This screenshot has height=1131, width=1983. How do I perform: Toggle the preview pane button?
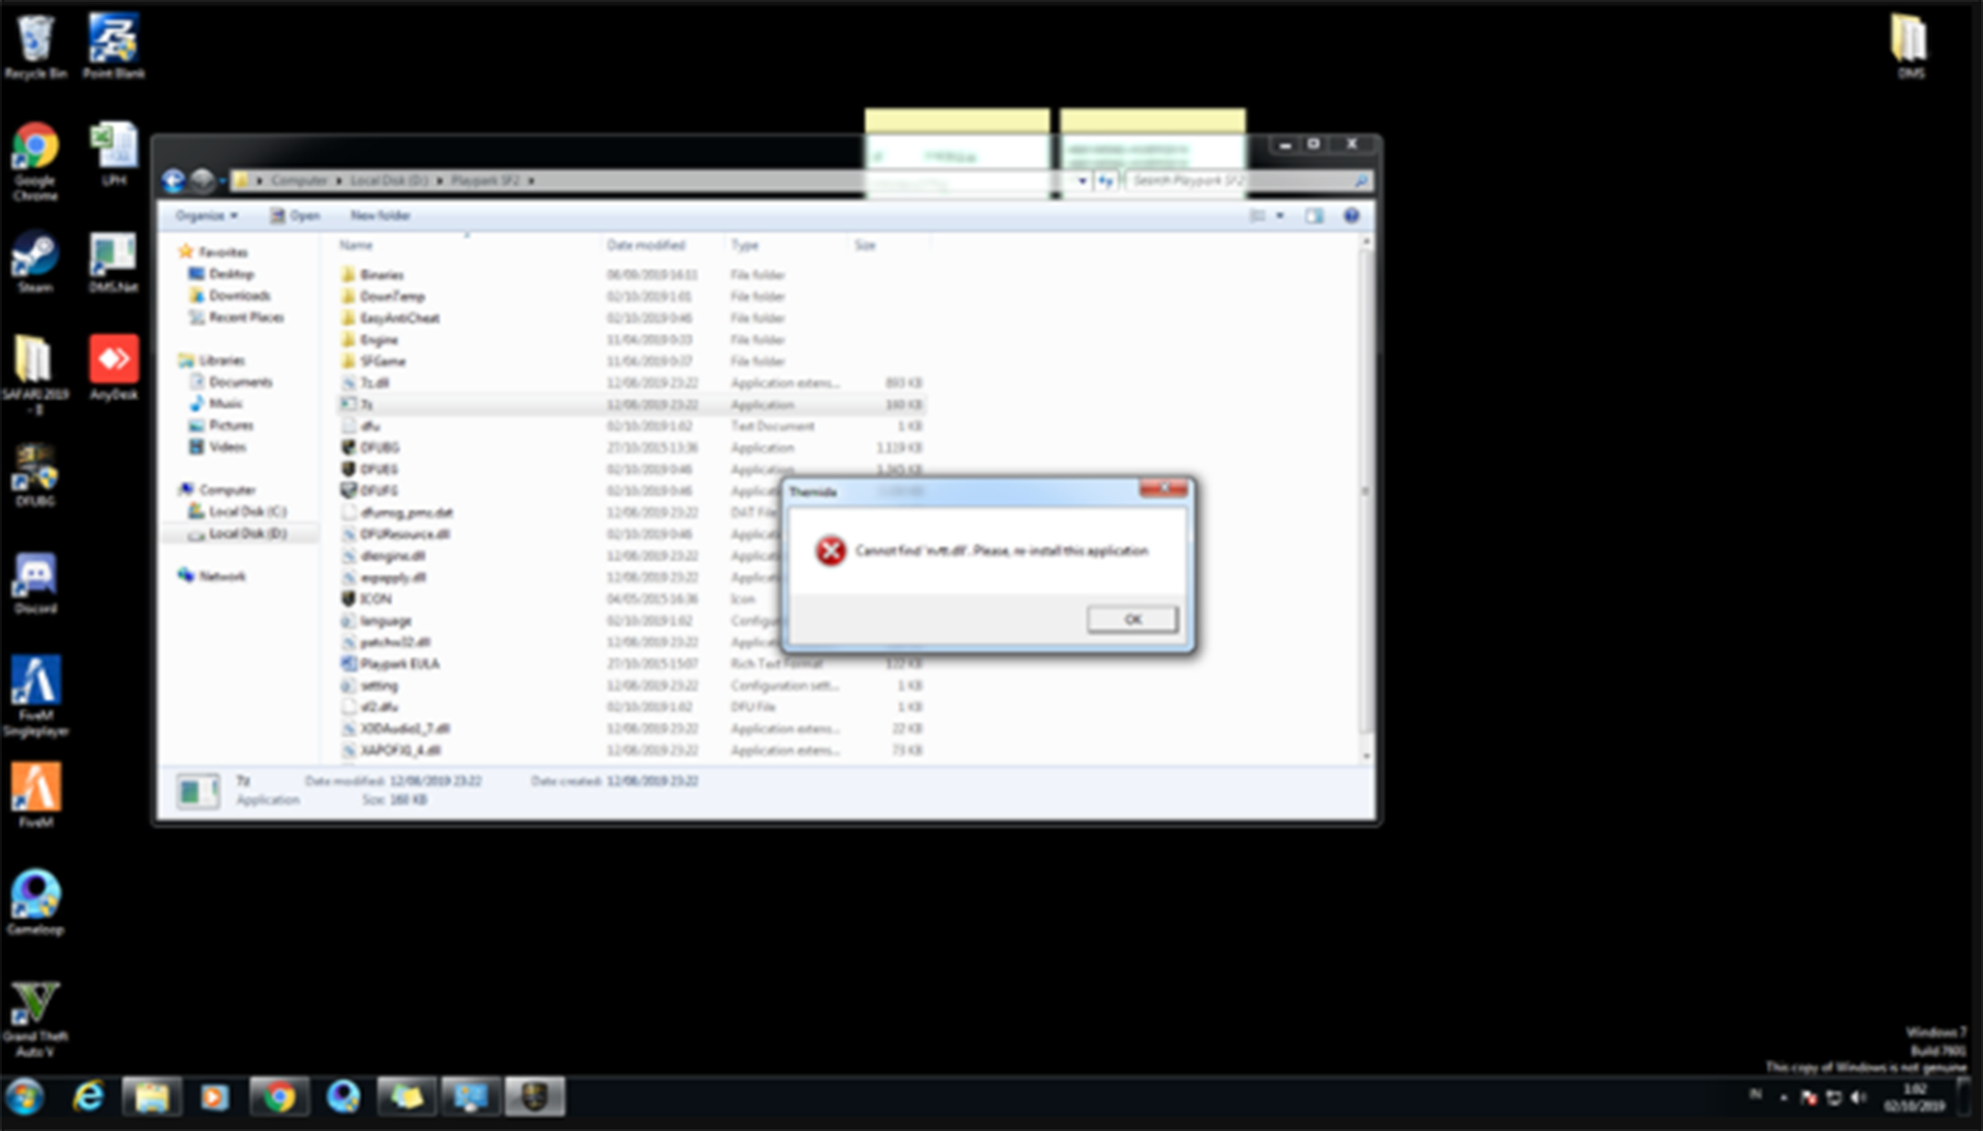tap(1313, 216)
